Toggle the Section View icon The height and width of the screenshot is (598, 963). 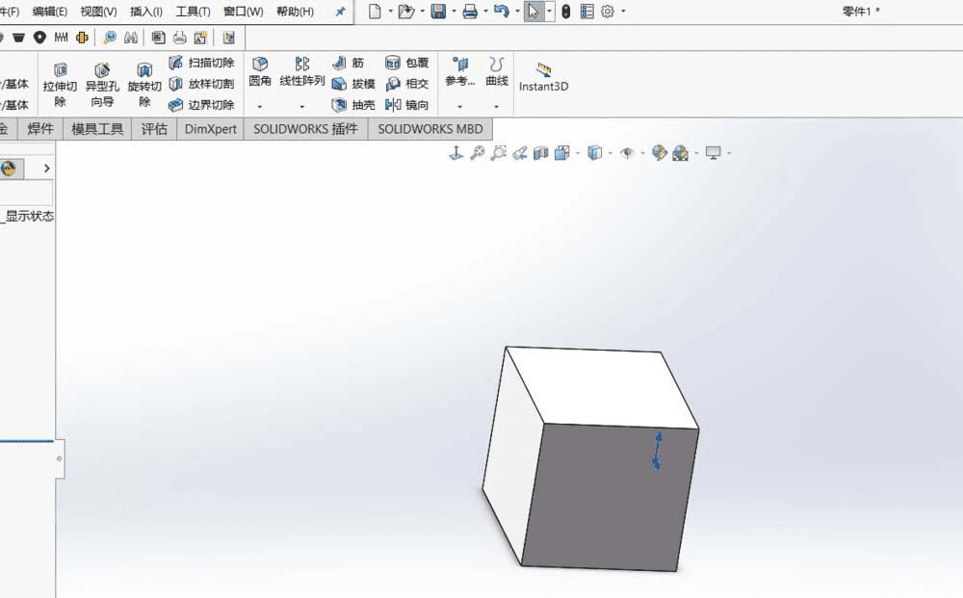(540, 153)
